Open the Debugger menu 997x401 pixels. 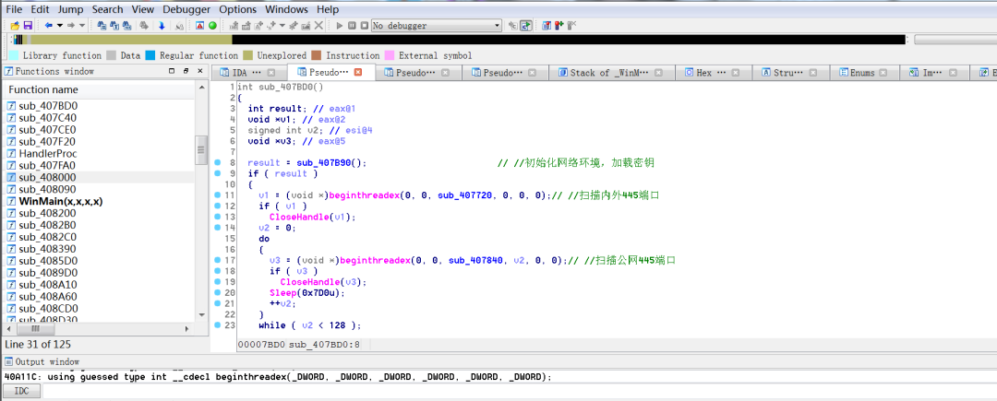(186, 8)
